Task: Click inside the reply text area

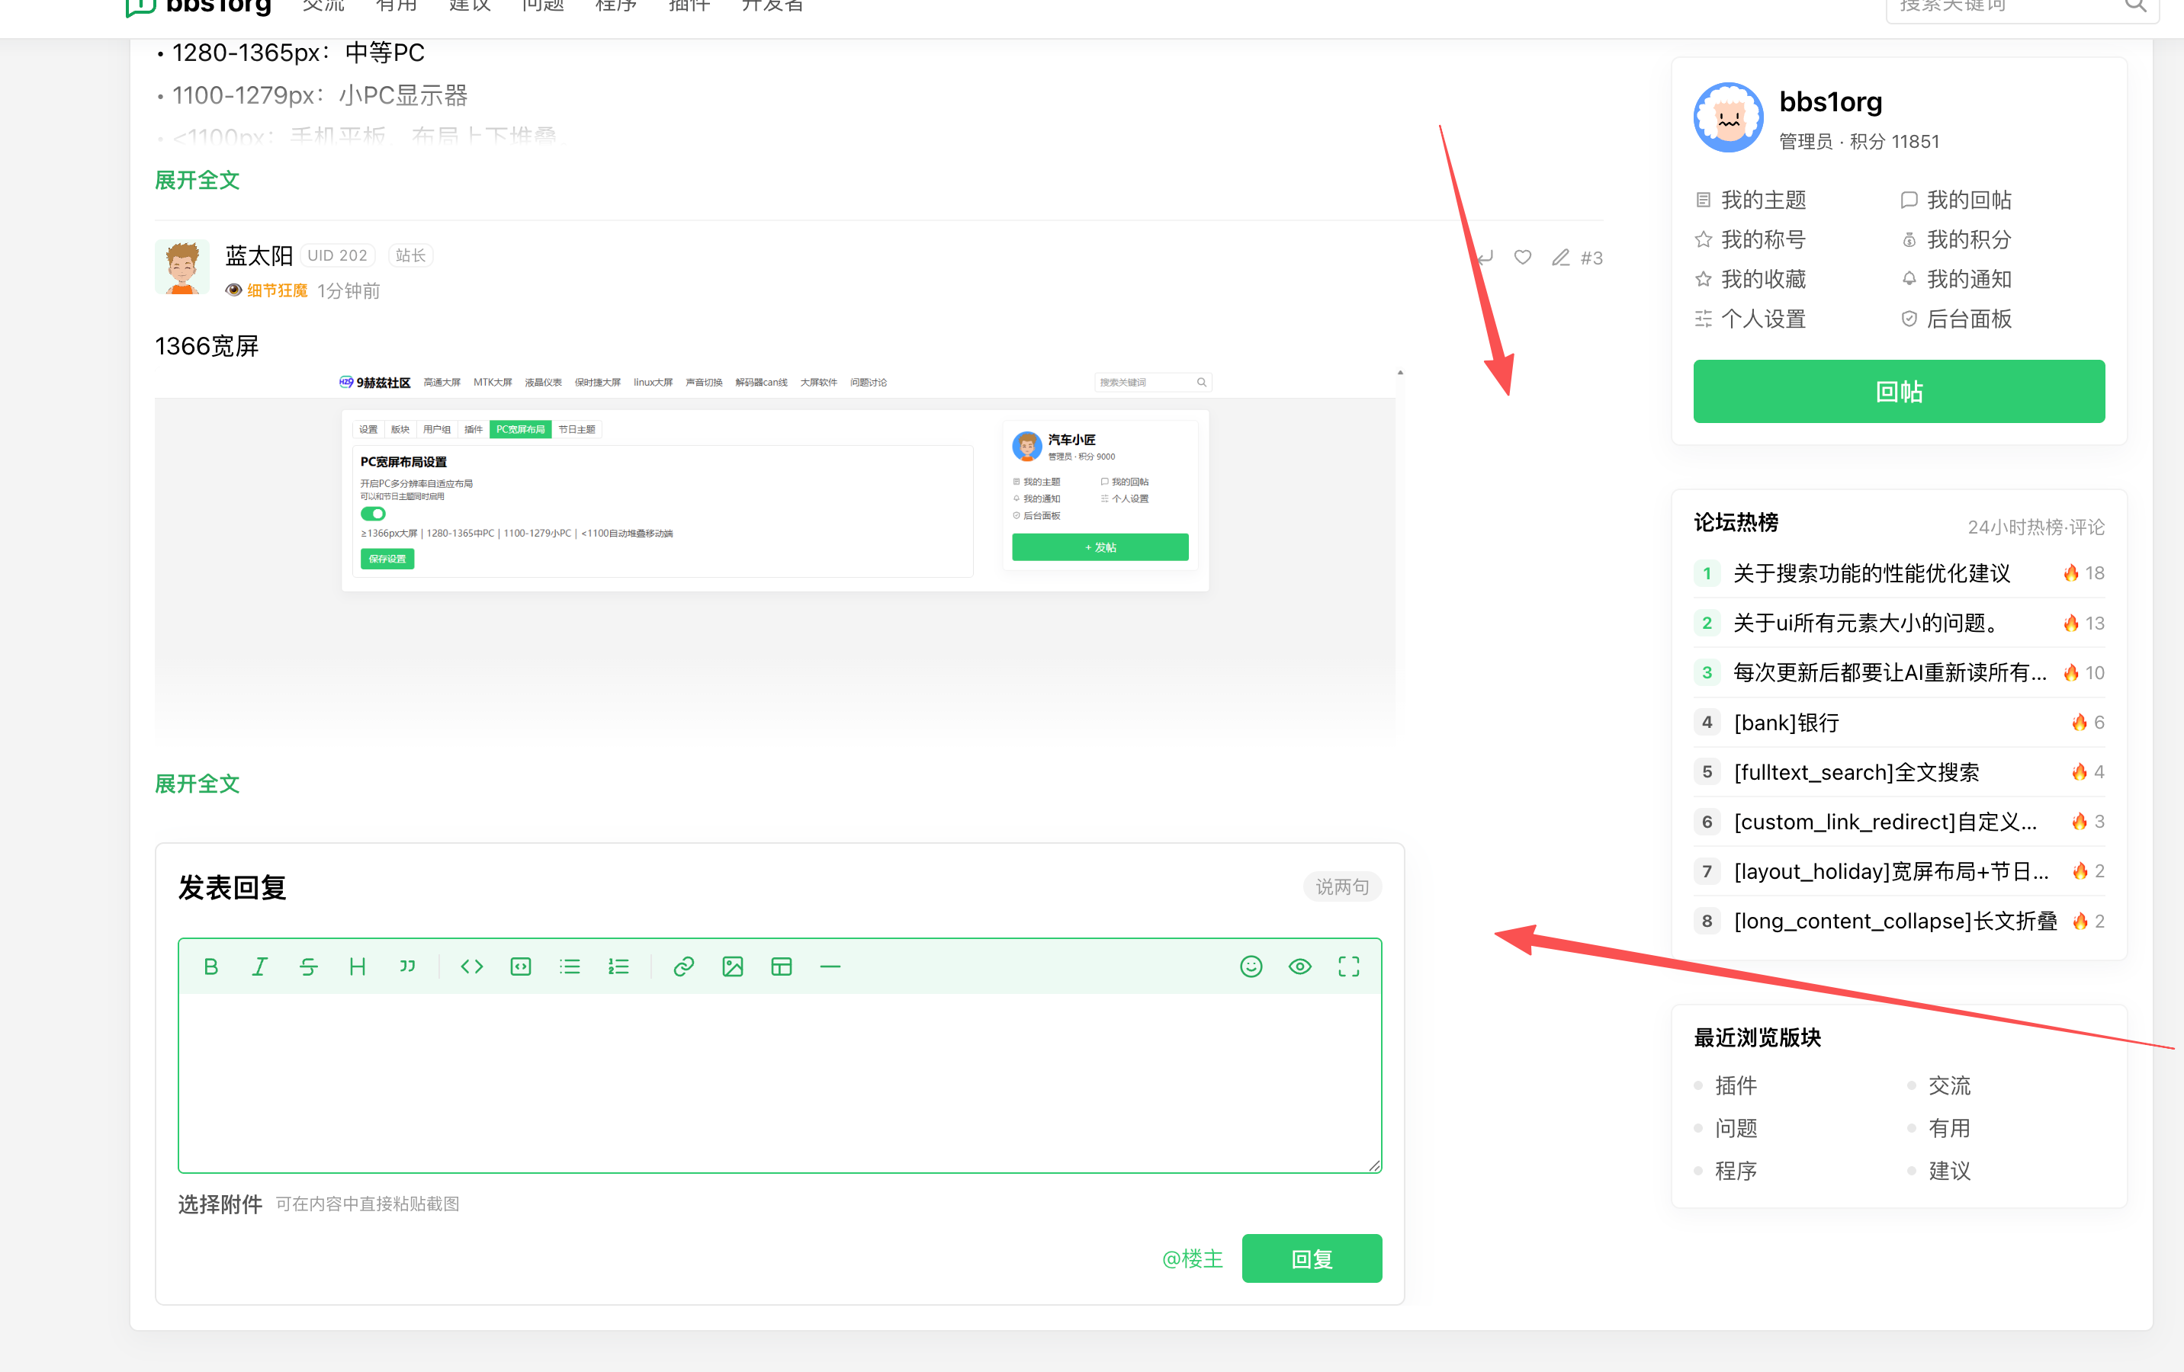Action: click(780, 1082)
